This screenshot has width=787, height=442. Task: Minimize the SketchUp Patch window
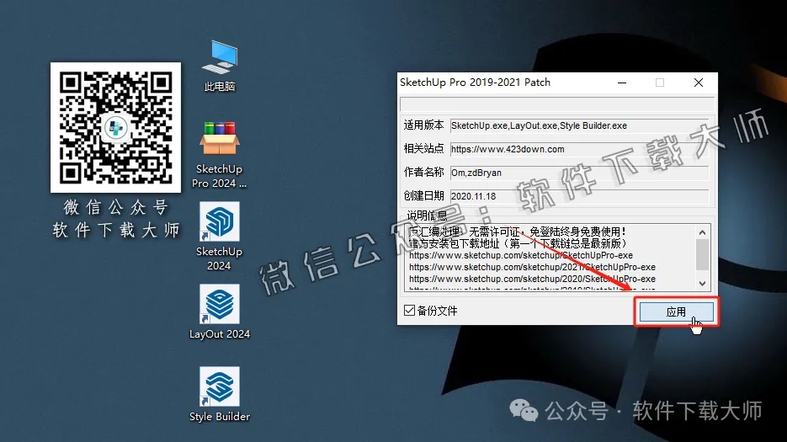tap(622, 83)
